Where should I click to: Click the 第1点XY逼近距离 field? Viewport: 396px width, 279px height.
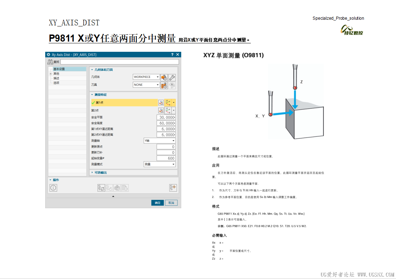click(x=166, y=129)
